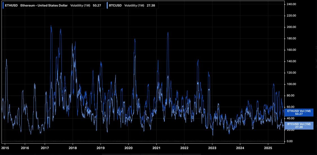Click the ETHUSD Vol (1M) price tag

pyautogui.click(x=299, y=112)
